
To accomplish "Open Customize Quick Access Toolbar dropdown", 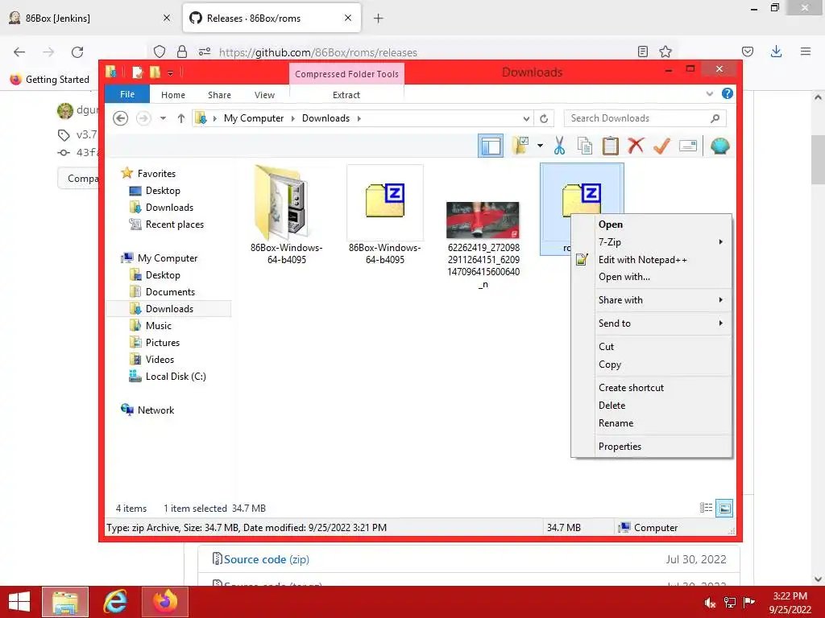I will point(171,72).
